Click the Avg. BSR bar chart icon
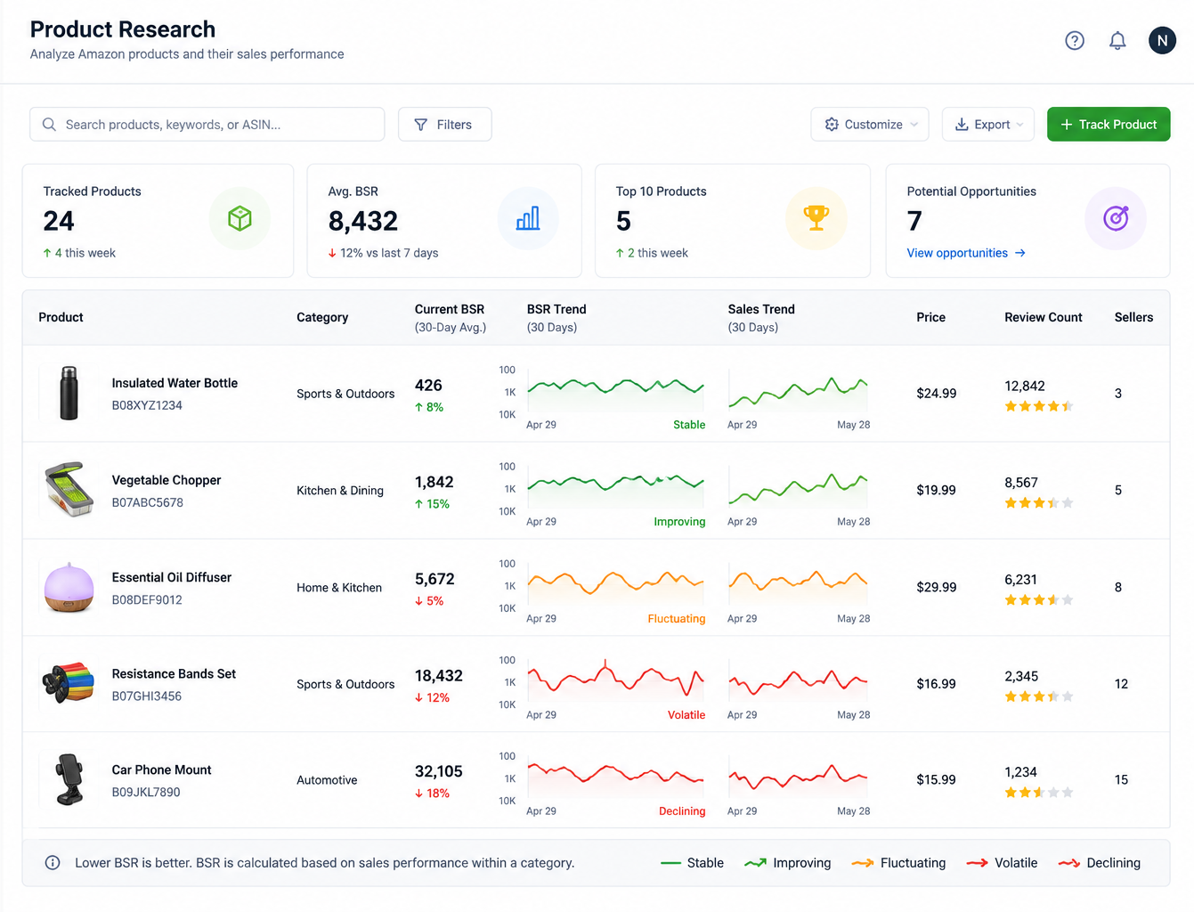Image resolution: width=1194 pixels, height=912 pixels. pos(528,218)
